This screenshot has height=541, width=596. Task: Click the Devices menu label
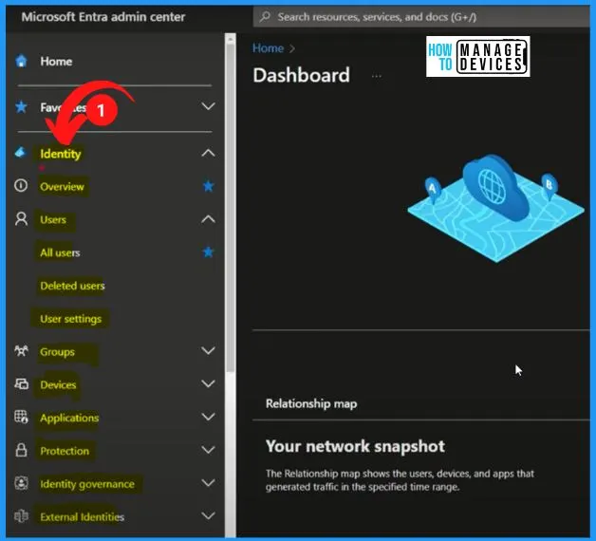pyautogui.click(x=58, y=384)
